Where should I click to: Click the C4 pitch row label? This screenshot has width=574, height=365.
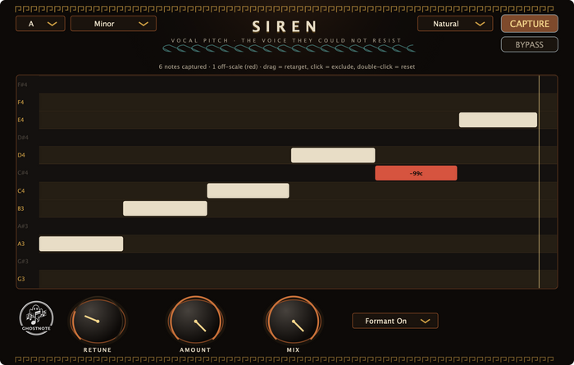pyautogui.click(x=21, y=191)
